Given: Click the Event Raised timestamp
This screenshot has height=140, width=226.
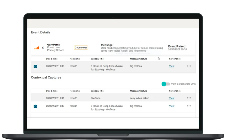Looking at the screenshot, I should coord(177,49).
